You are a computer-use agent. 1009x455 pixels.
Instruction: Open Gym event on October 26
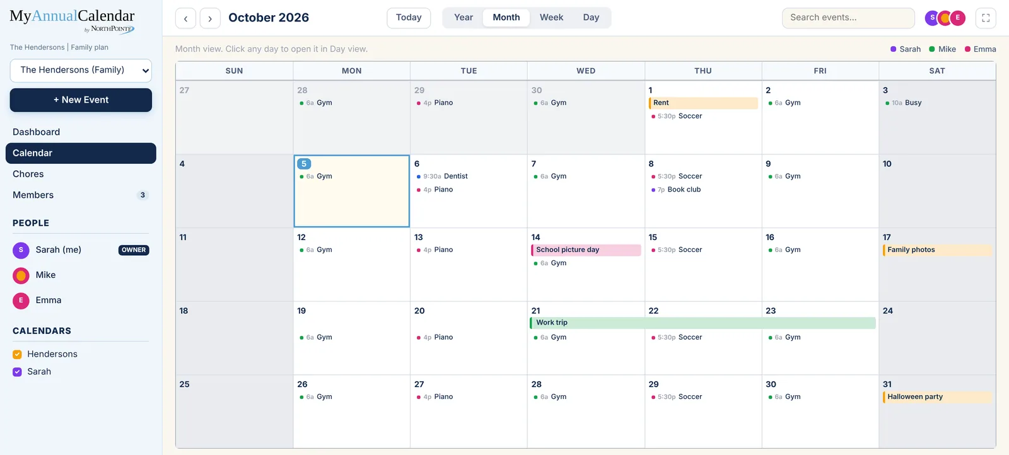(x=316, y=397)
